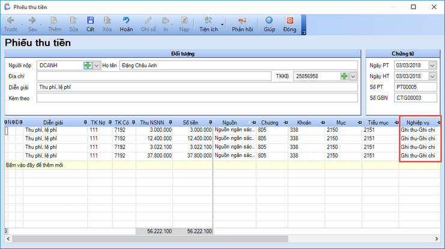Screen dimensions: 445x249
Task: Close the form with Đóng
Action: point(289,24)
